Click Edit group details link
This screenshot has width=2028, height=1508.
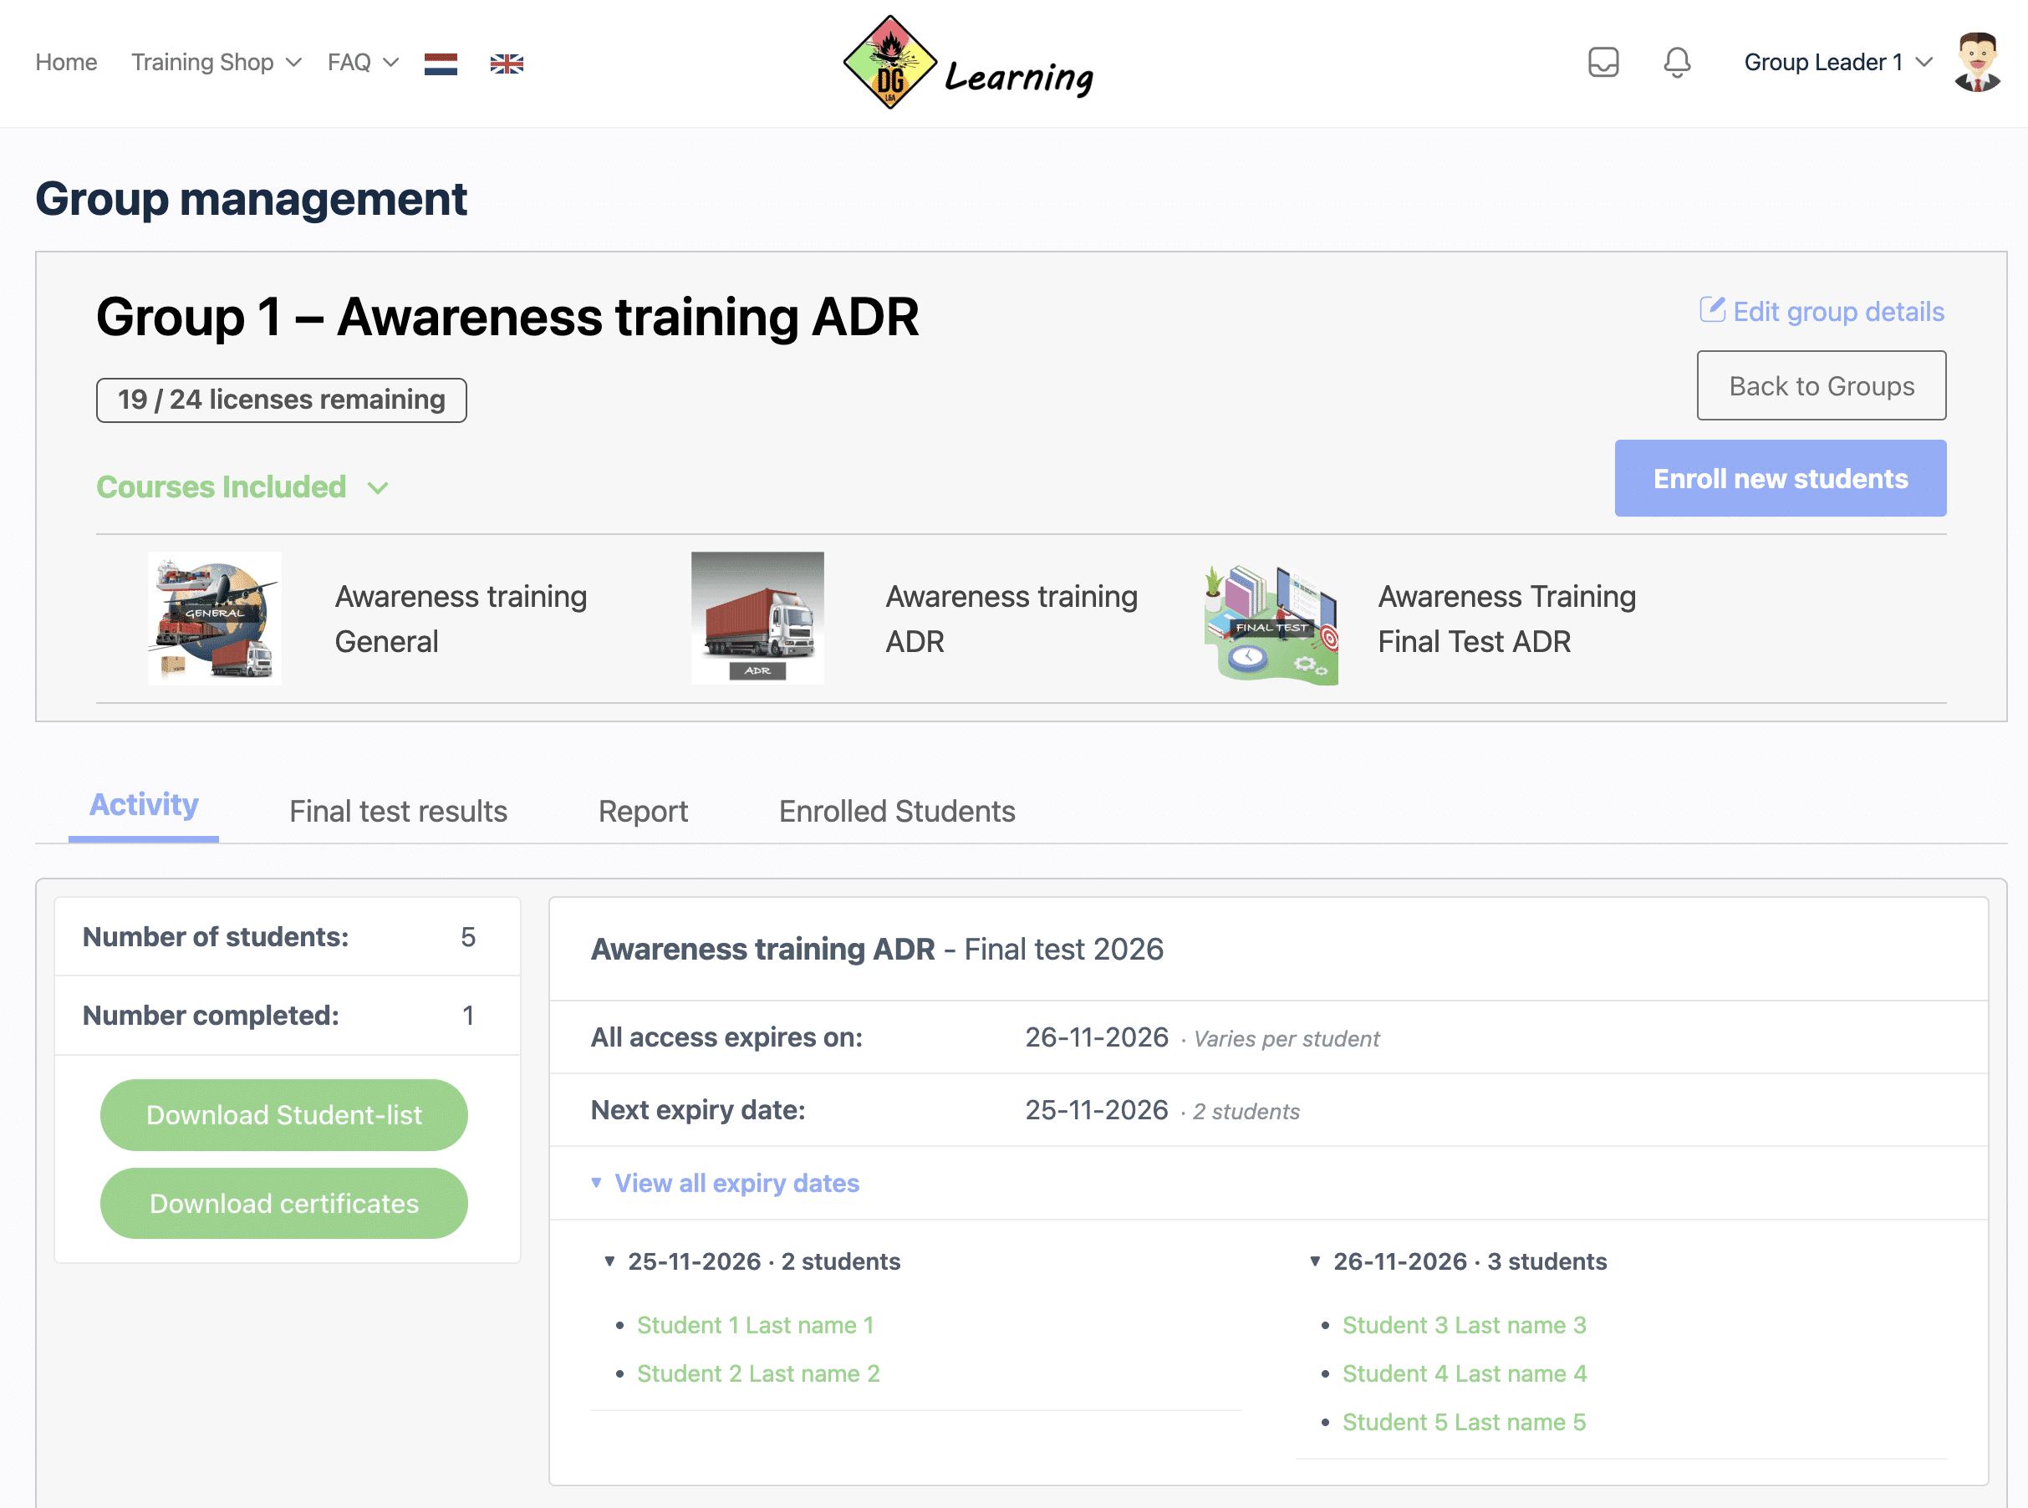(x=1822, y=311)
